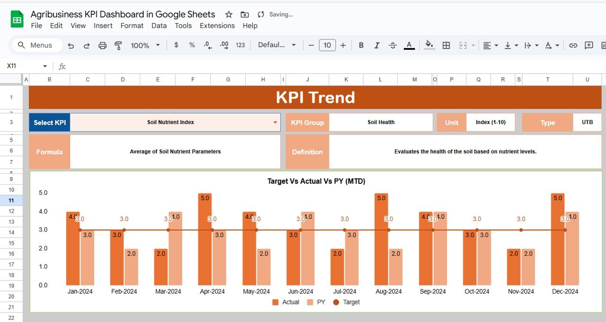Viewport: 606px width, 322px height.
Task: Click the UTB type cell
Action: (588, 122)
